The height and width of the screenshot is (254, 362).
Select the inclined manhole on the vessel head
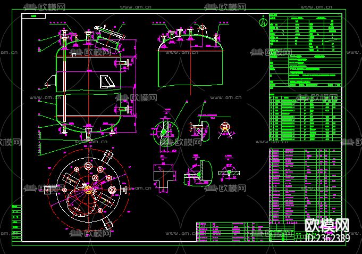click(x=109, y=37)
